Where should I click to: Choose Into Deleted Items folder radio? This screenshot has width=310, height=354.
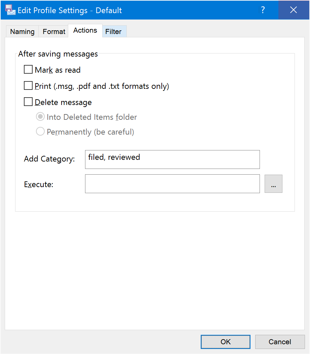pyautogui.click(x=40, y=117)
